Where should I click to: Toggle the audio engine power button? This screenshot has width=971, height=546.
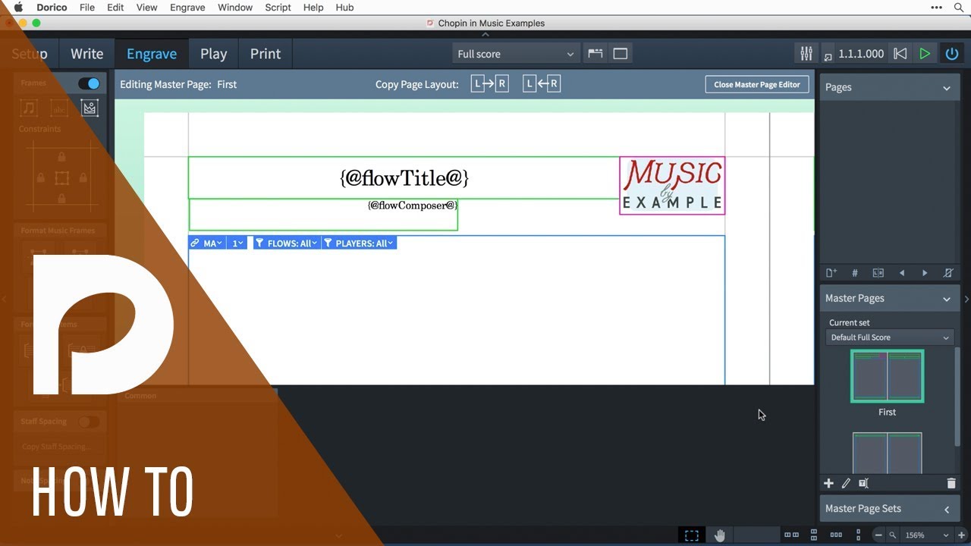[952, 54]
